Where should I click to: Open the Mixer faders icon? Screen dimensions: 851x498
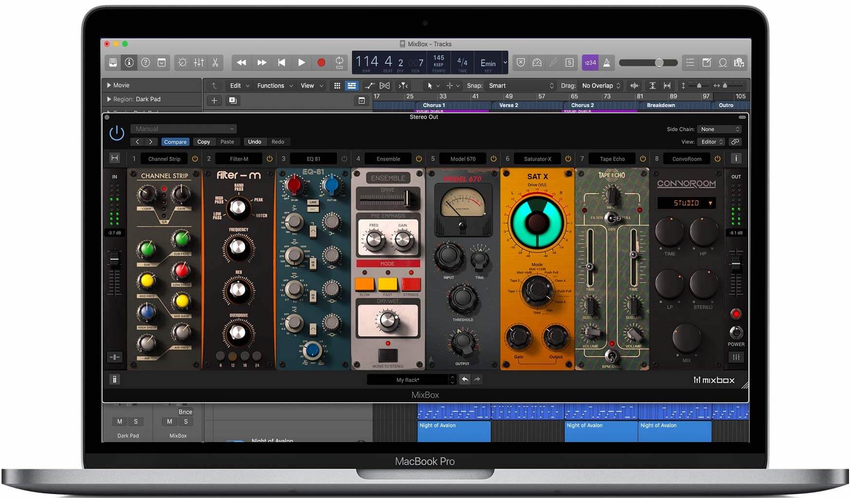point(199,62)
